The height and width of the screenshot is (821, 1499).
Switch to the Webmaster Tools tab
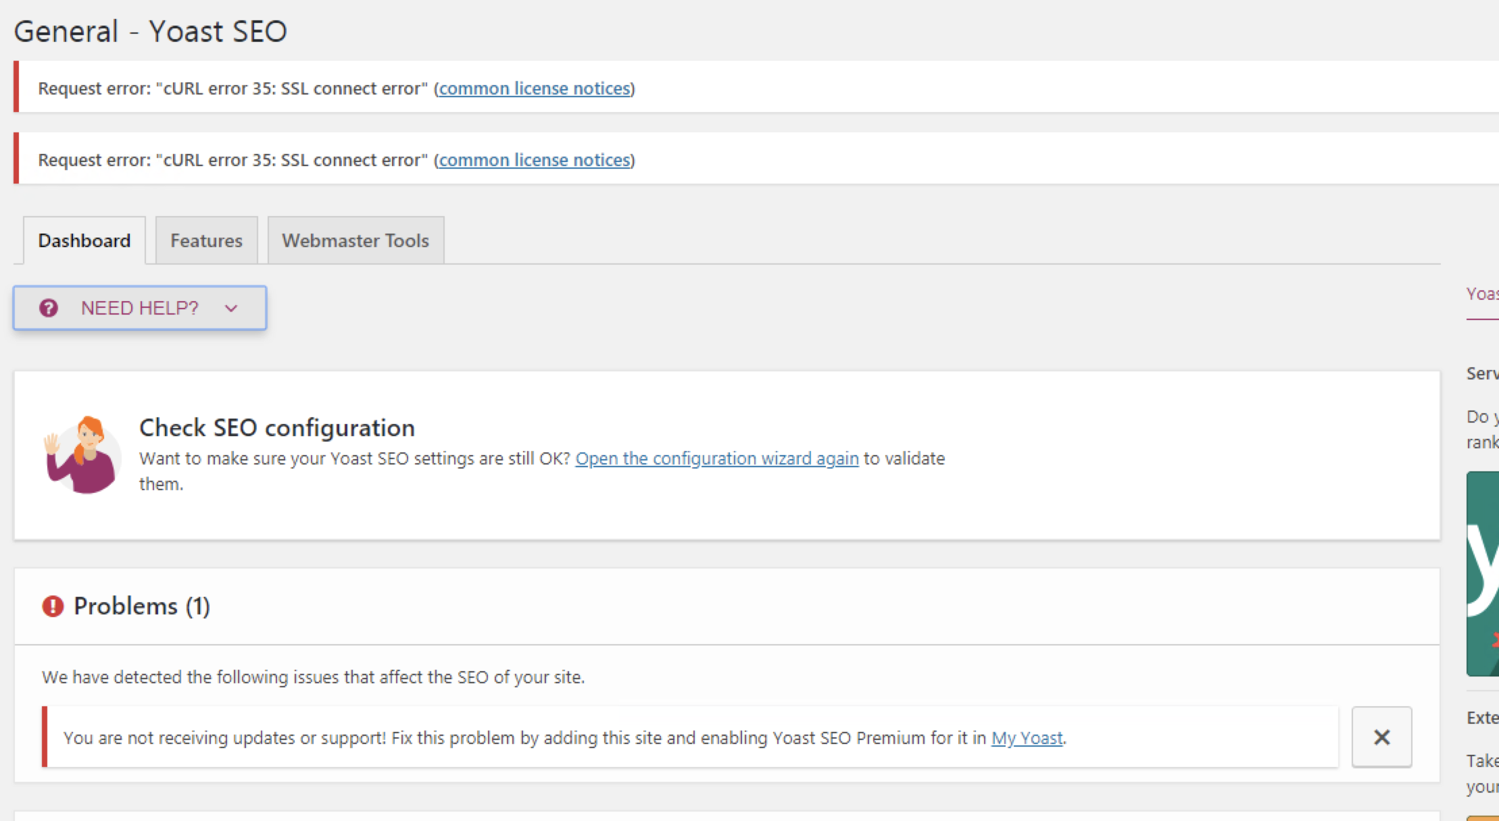click(x=355, y=240)
